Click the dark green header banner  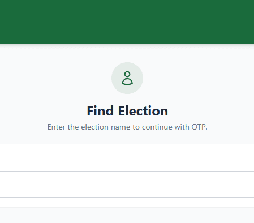127,22
